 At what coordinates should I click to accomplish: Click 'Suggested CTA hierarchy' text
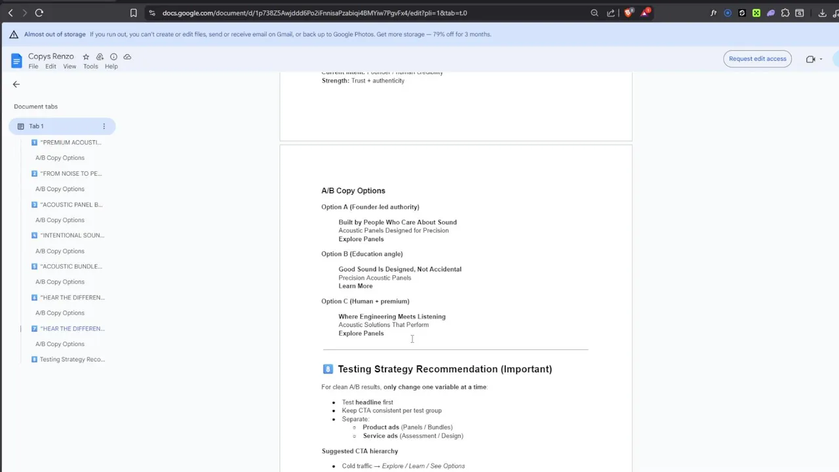coord(360,451)
